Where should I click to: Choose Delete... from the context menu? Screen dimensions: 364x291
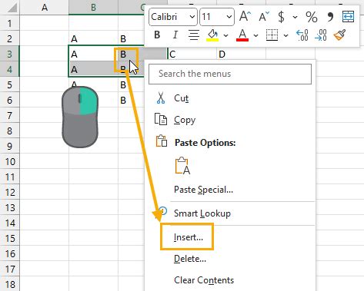point(190,259)
